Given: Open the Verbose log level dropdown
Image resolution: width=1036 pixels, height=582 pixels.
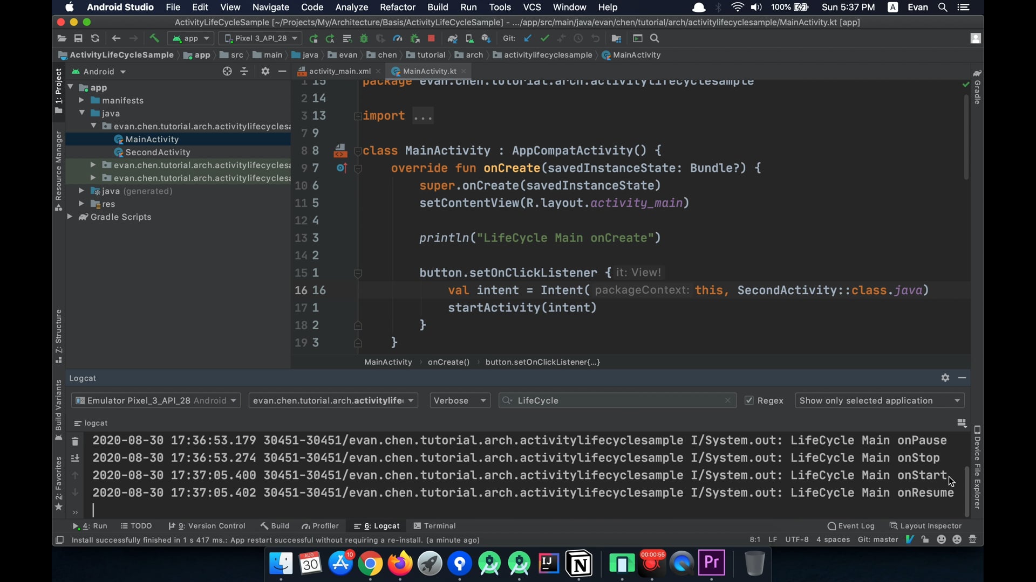Looking at the screenshot, I should pyautogui.click(x=460, y=400).
